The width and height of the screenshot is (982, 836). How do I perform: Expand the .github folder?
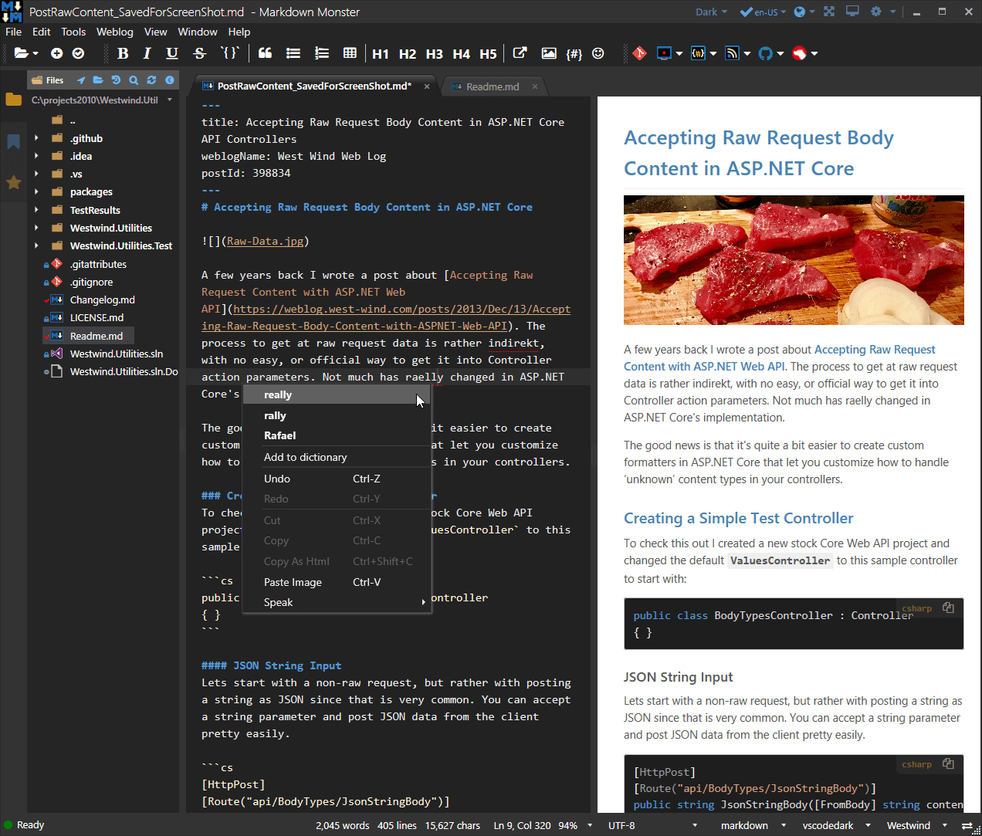click(x=36, y=138)
